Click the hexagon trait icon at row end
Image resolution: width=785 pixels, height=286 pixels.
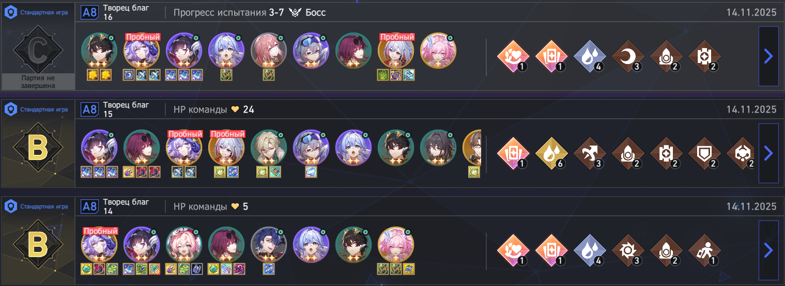(741, 153)
